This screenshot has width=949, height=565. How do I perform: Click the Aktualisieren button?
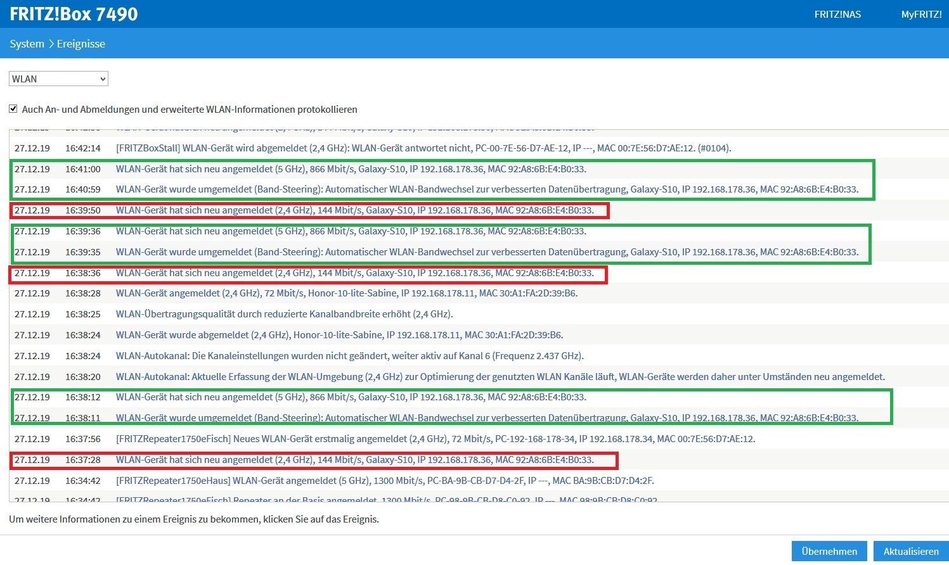click(911, 551)
